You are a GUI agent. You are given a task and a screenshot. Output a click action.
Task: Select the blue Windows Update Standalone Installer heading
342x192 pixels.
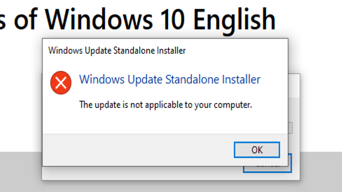[170, 80]
